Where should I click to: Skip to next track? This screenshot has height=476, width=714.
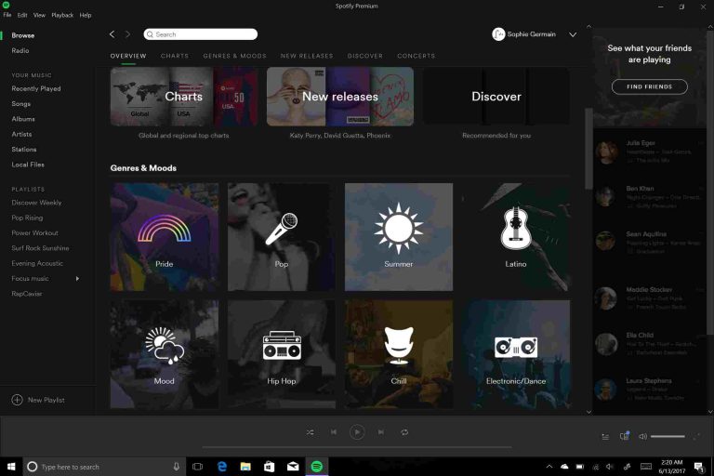pos(380,431)
